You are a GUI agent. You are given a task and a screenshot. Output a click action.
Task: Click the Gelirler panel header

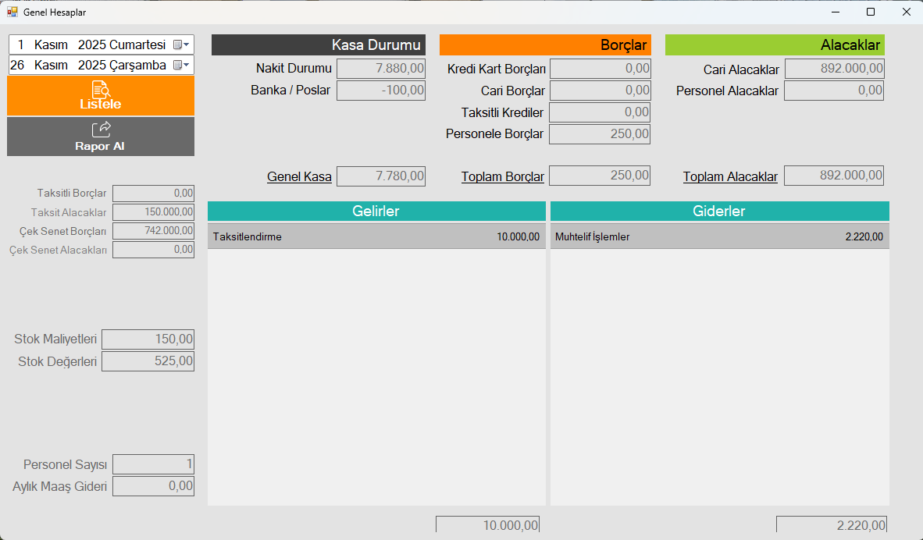(376, 211)
